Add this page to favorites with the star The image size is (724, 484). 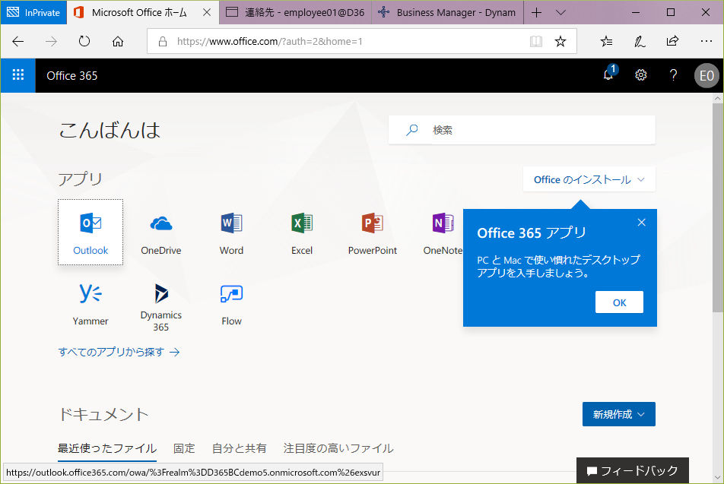560,42
